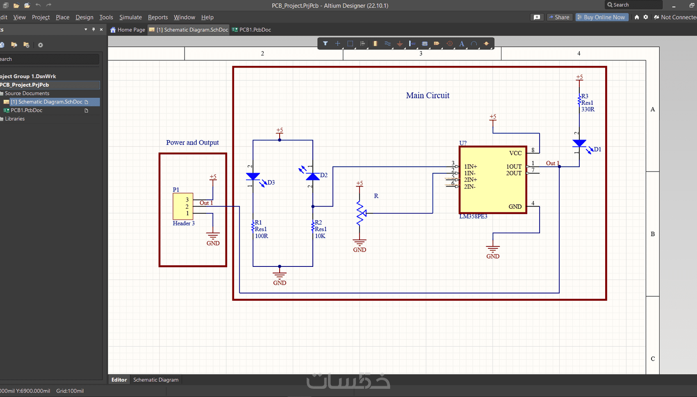Open the Projects panel dropdown arrow
The width and height of the screenshot is (697, 397).
(86, 29)
